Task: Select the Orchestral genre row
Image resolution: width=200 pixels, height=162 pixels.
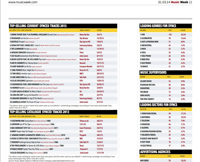Action: click(165, 45)
